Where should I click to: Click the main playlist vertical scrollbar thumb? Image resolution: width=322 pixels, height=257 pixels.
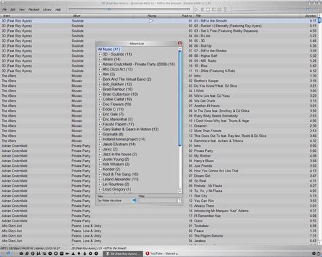tap(319, 20)
